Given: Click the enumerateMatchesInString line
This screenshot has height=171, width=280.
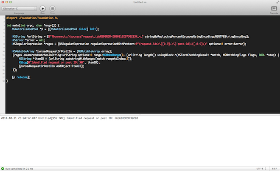Looking at the screenshot, I should tap(146, 55).
